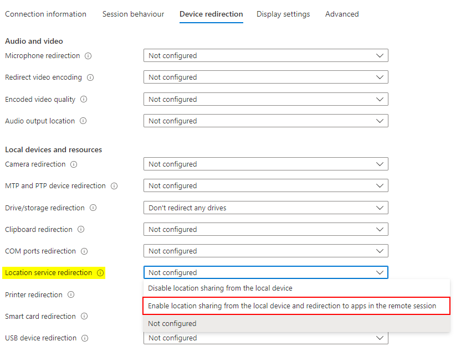The image size is (466, 362).
Task: Click the Clipboard redirection info icon
Action: (81, 230)
